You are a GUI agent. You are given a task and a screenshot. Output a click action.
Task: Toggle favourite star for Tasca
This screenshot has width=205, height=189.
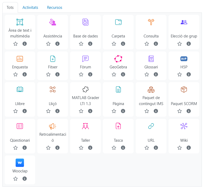pyautogui.click(x=114, y=148)
